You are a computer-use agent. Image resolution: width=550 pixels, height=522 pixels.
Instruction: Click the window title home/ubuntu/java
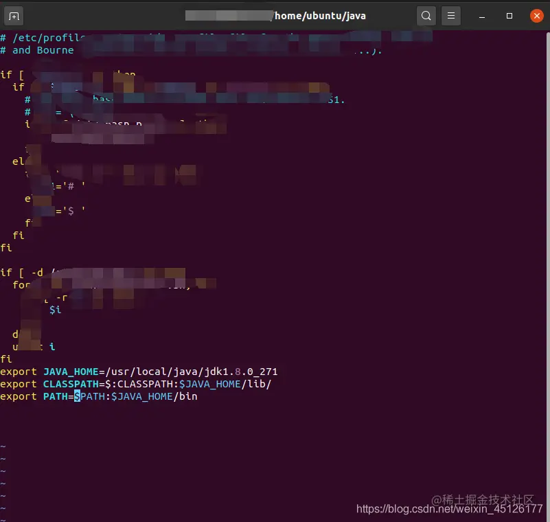tap(320, 16)
